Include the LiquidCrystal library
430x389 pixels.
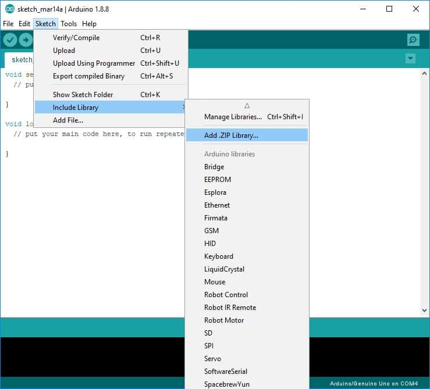247,269
